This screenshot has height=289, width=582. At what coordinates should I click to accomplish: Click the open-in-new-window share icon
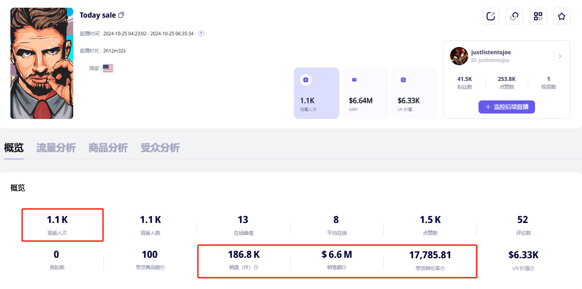click(491, 16)
